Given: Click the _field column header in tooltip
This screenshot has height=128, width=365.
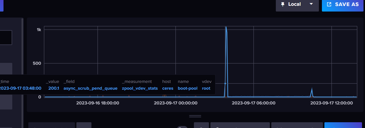Looking at the screenshot, I should [x=69, y=81].
